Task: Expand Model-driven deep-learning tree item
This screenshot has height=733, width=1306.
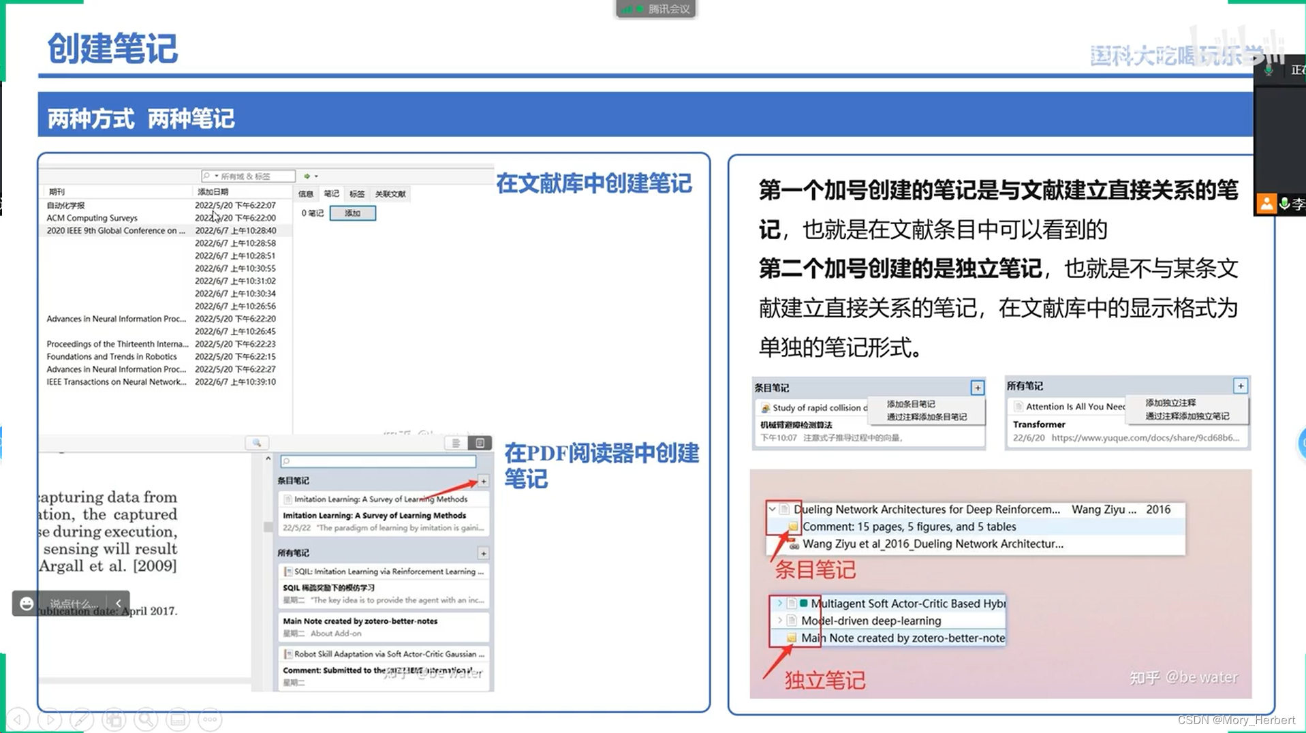Action: point(779,621)
